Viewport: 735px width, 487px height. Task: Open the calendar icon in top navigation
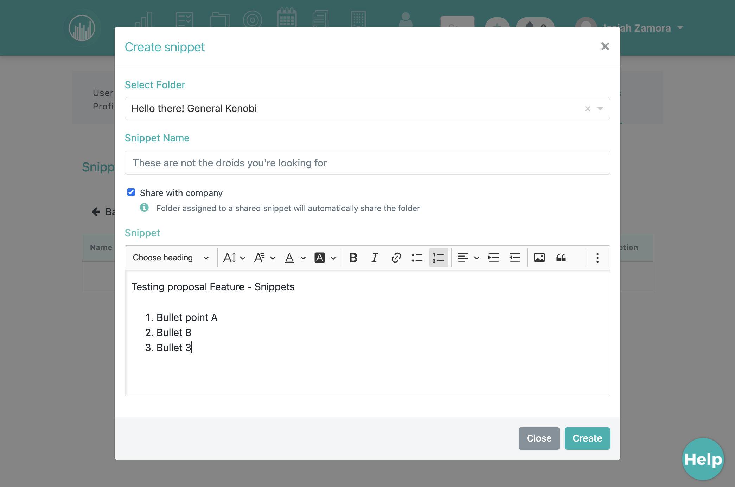(x=287, y=18)
